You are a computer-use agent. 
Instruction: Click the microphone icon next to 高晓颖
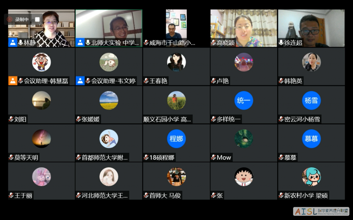[x=213, y=42]
